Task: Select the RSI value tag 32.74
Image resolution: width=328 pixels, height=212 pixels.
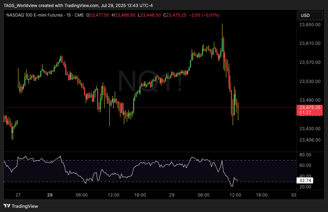Action: [x=305, y=180]
